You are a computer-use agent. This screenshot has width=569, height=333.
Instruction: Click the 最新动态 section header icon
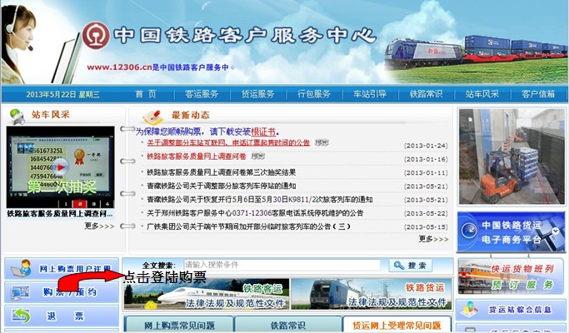(x=153, y=116)
